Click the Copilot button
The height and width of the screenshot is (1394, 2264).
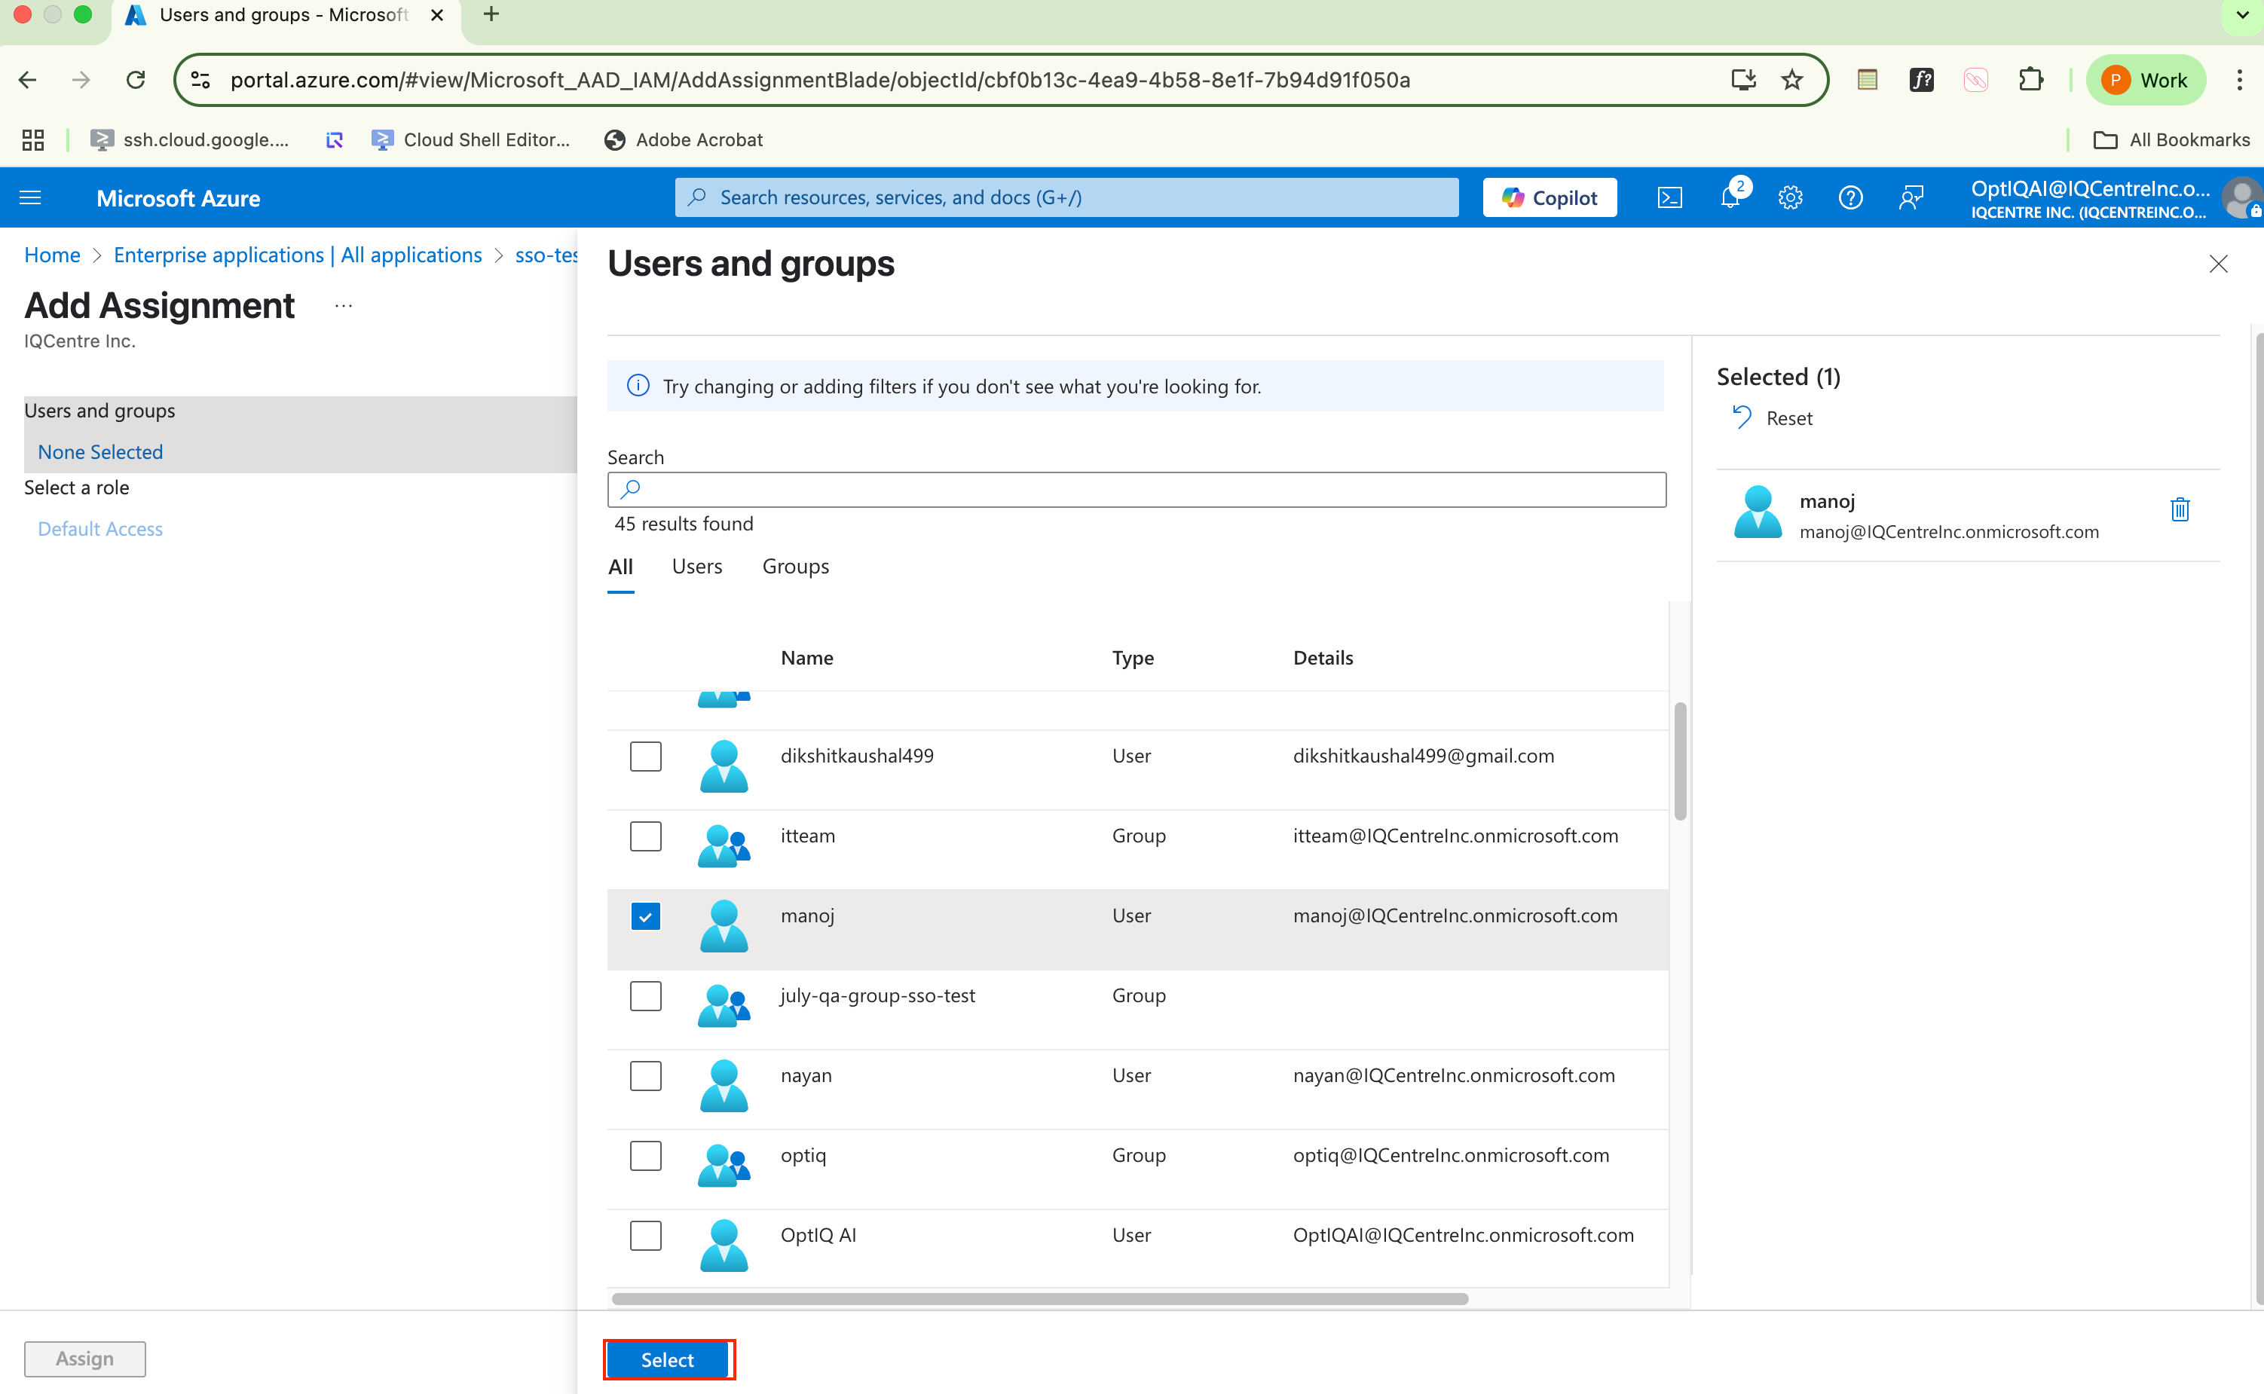(x=1550, y=197)
